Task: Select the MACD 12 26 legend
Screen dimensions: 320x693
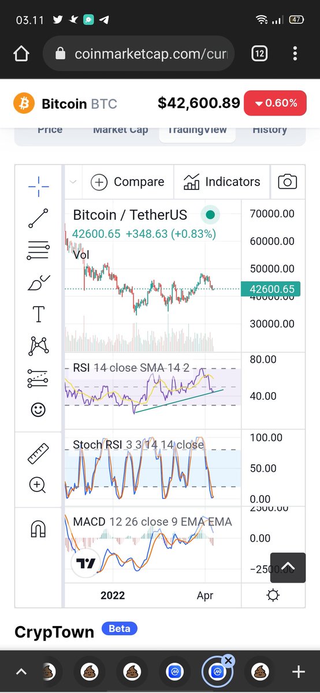Action: click(x=152, y=522)
